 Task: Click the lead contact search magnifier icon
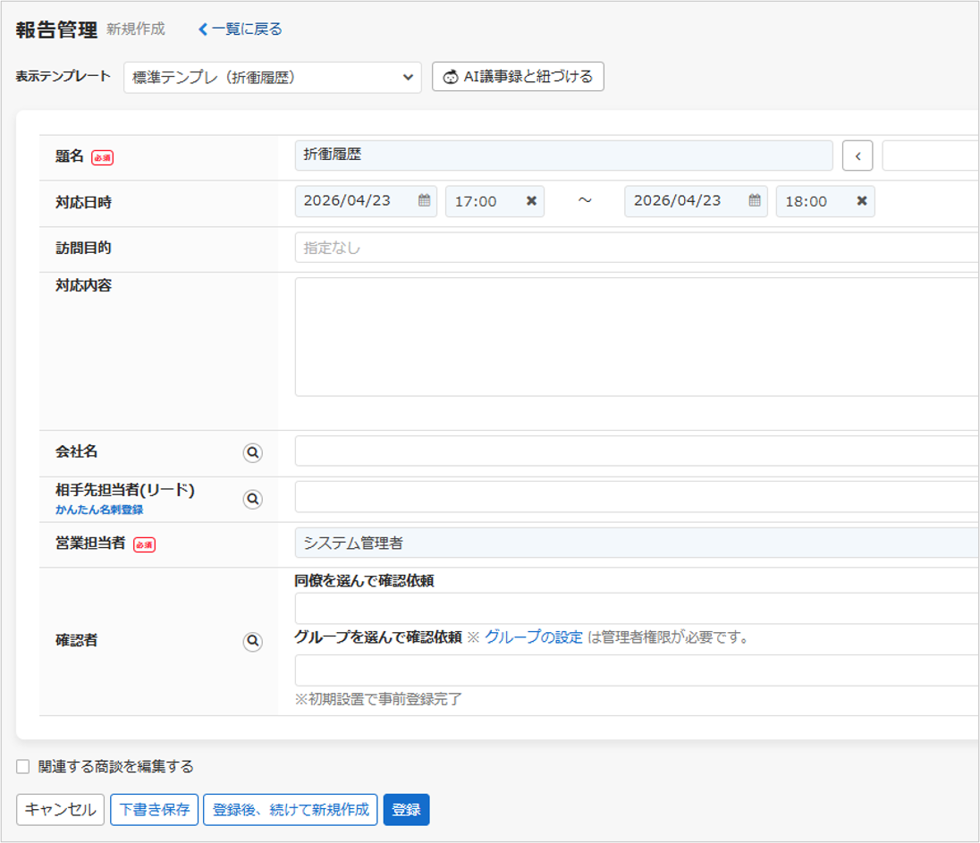click(253, 499)
